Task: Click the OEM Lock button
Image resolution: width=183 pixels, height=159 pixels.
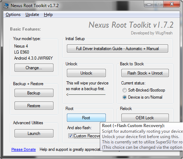Action: (145, 118)
